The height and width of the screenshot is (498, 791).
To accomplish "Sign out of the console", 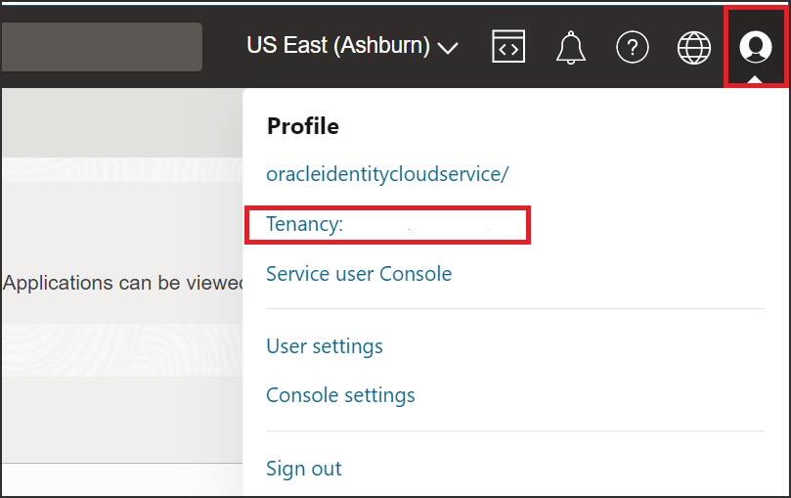I will point(304,469).
